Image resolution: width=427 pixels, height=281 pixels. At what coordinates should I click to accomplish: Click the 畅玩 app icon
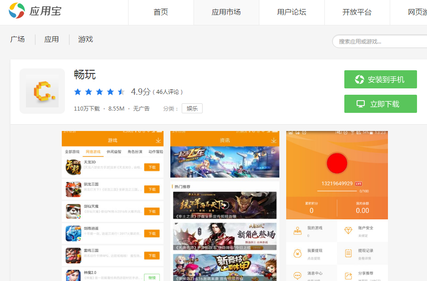[42, 91]
